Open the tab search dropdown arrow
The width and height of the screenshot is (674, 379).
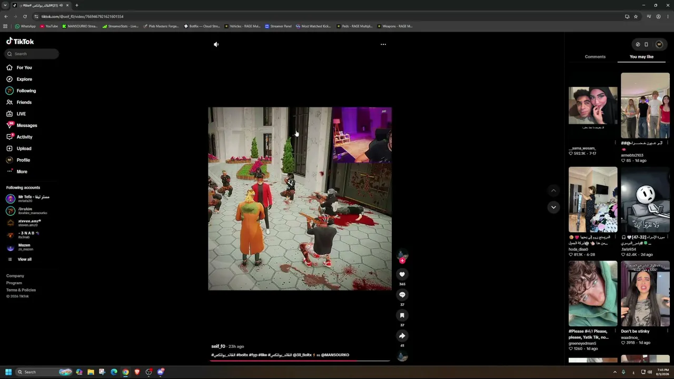[5, 5]
